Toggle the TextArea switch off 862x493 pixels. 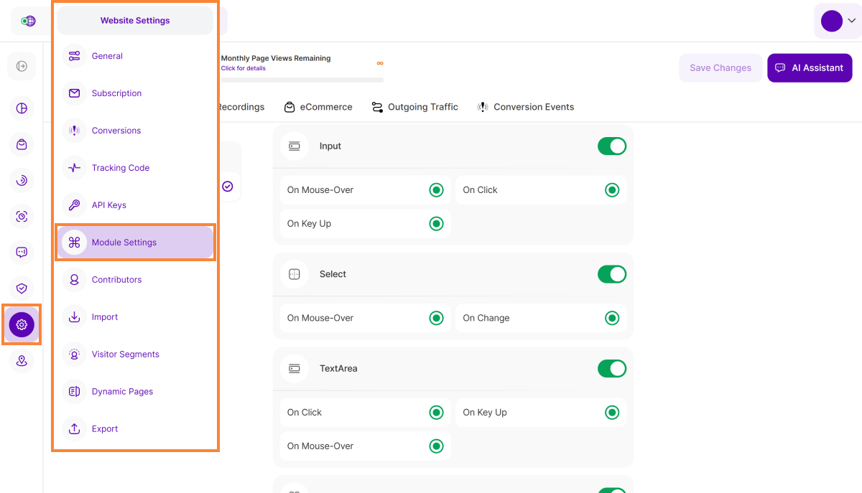[x=611, y=369]
